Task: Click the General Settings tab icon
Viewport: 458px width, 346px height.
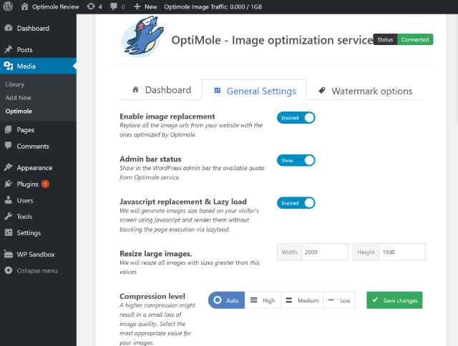Action: coord(218,91)
